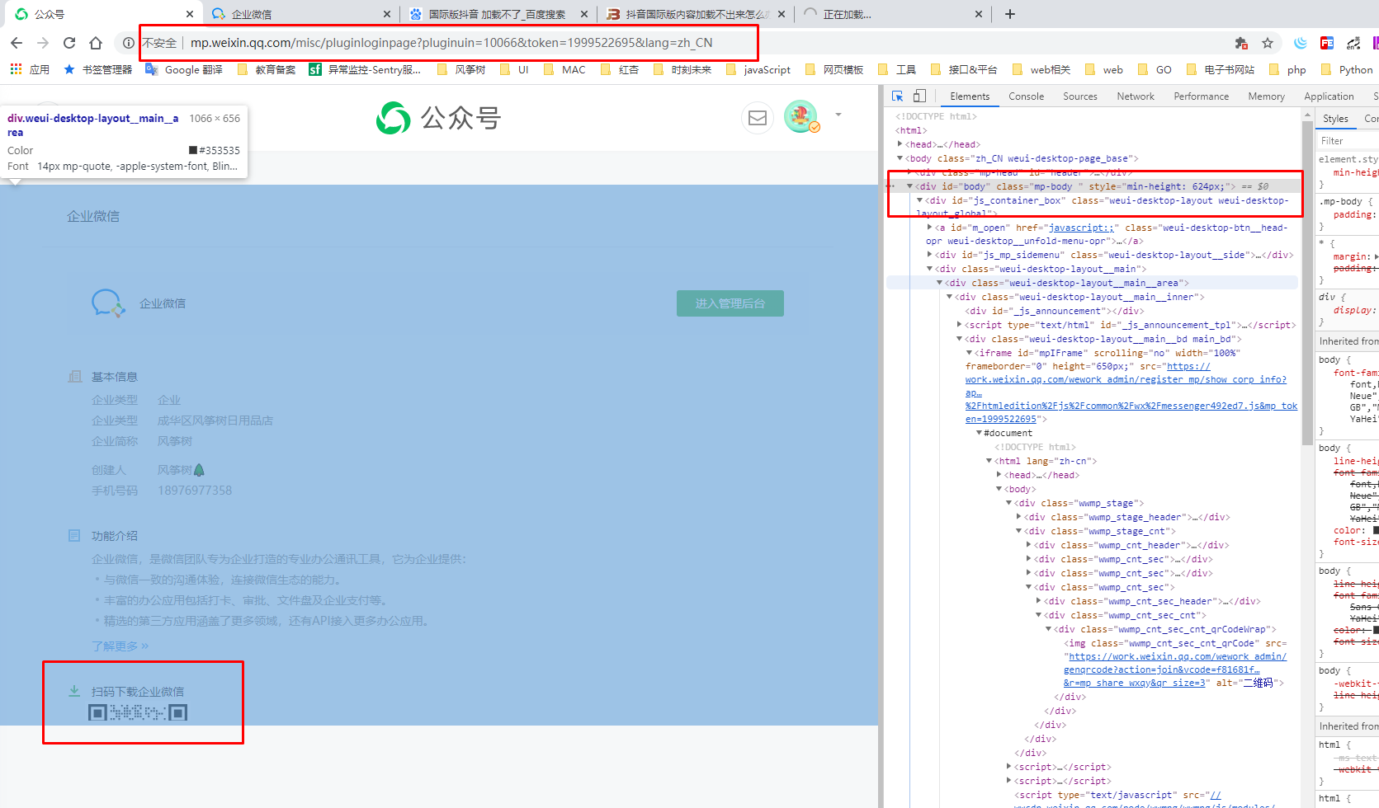
Task: Open a new browser tab
Action: 1010,14
